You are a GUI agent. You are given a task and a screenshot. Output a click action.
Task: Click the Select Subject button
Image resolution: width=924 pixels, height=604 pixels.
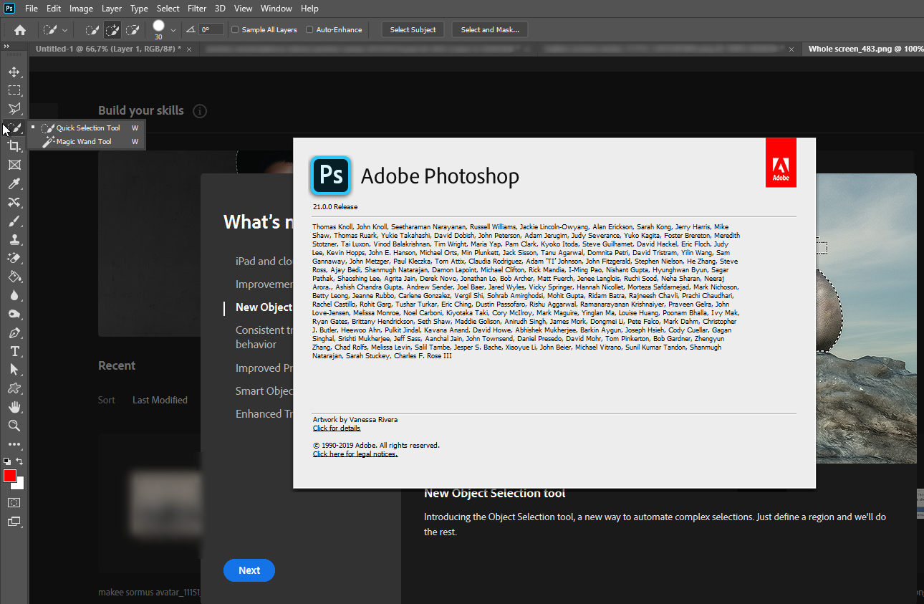pyautogui.click(x=413, y=30)
